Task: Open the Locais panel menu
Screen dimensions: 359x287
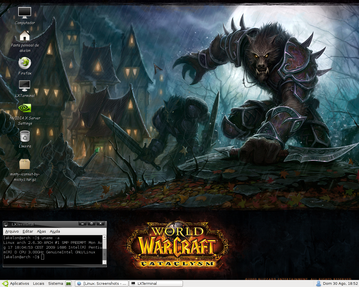Action: pyautogui.click(x=38, y=284)
